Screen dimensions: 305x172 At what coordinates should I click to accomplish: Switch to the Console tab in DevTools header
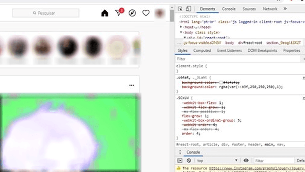[229, 9]
